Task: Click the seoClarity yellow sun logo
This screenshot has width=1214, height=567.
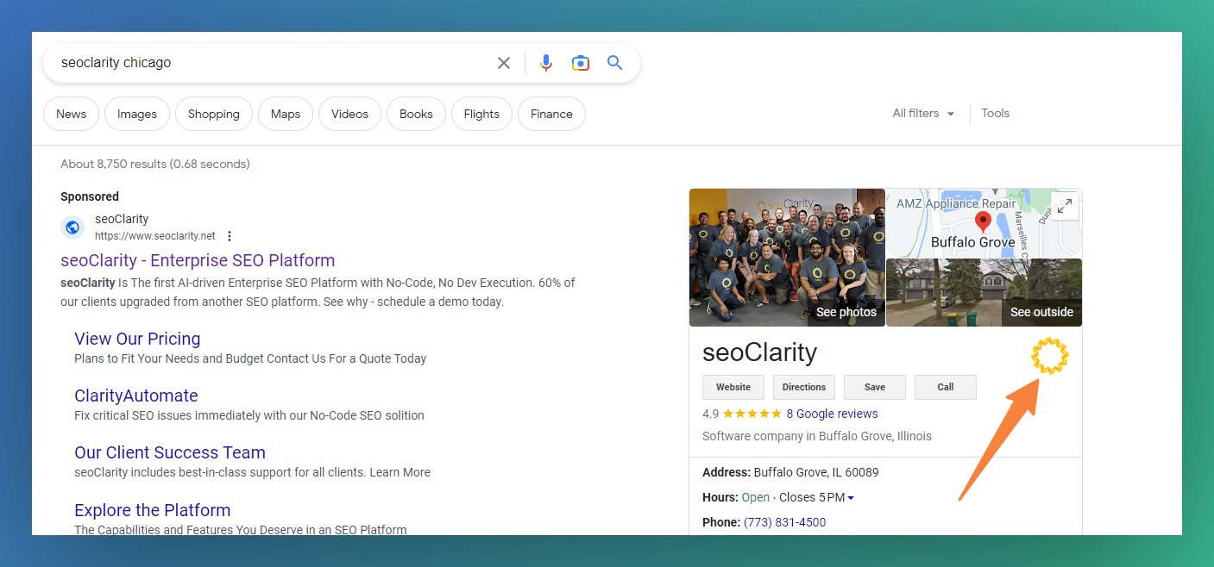Action: point(1050,356)
